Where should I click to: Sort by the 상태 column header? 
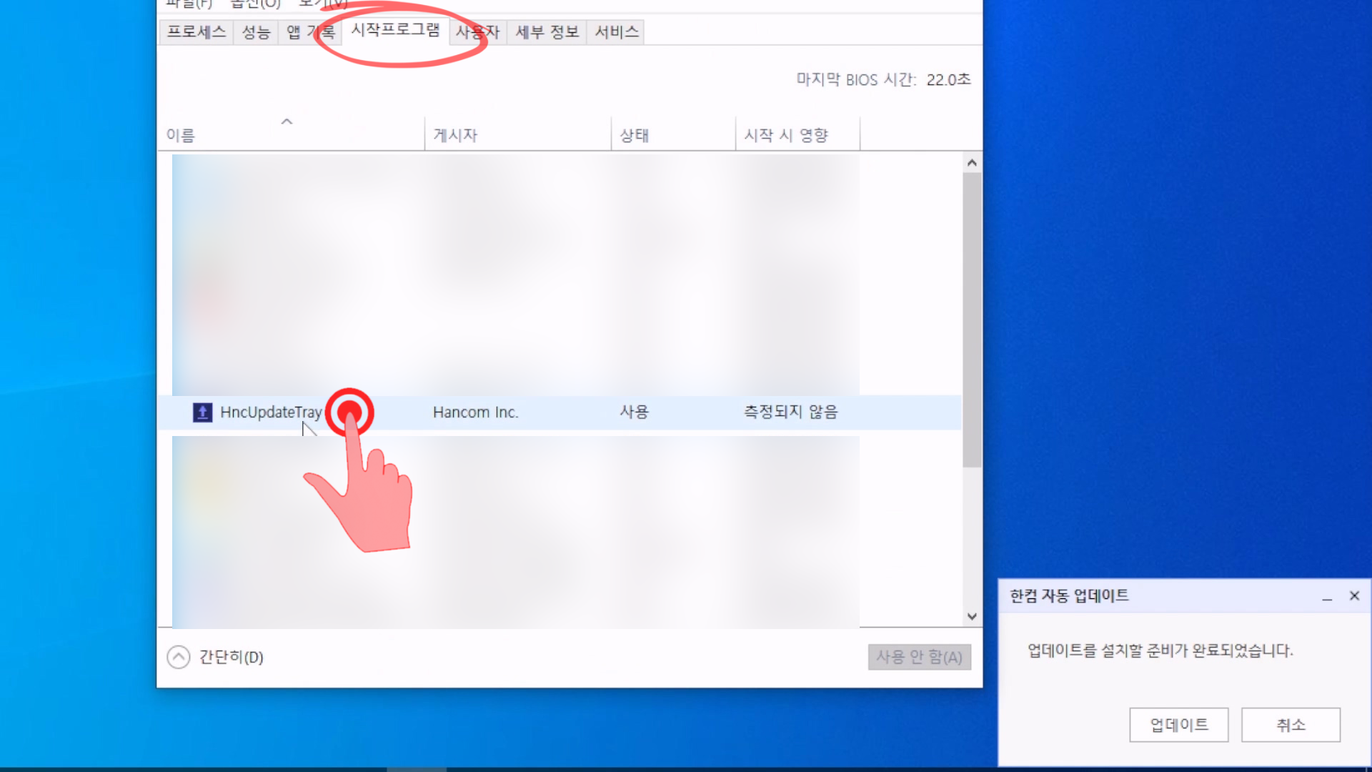tap(634, 135)
